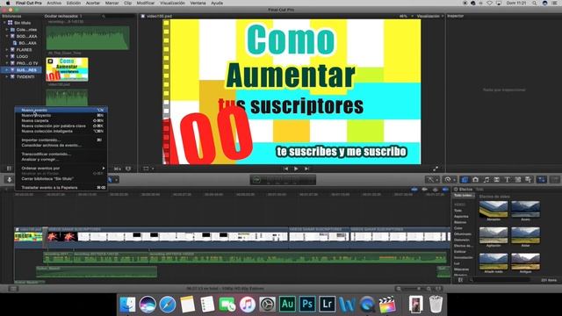This screenshot has width=562, height=316.
Task: Expand the TVIDENTI event
Action: point(7,76)
